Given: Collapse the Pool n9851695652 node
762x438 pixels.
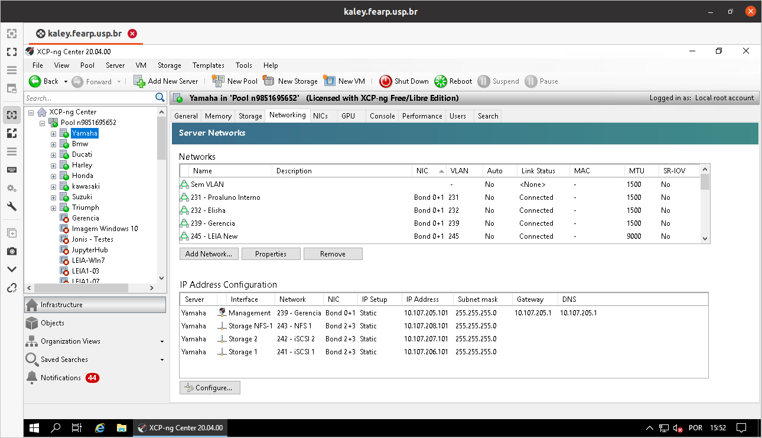Looking at the screenshot, I should point(43,123).
